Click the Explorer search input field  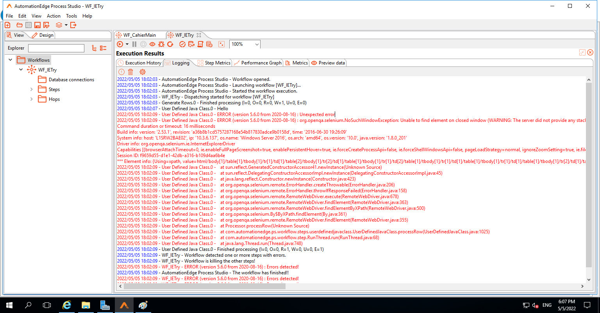click(56, 48)
